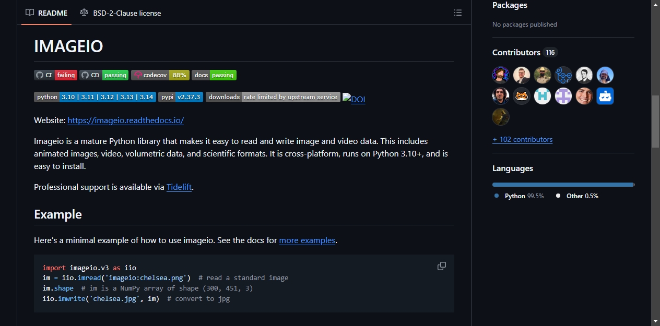The width and height of the screenshot is (660, 326).
Task: Open the more examples link
Action: click(307, 240)
